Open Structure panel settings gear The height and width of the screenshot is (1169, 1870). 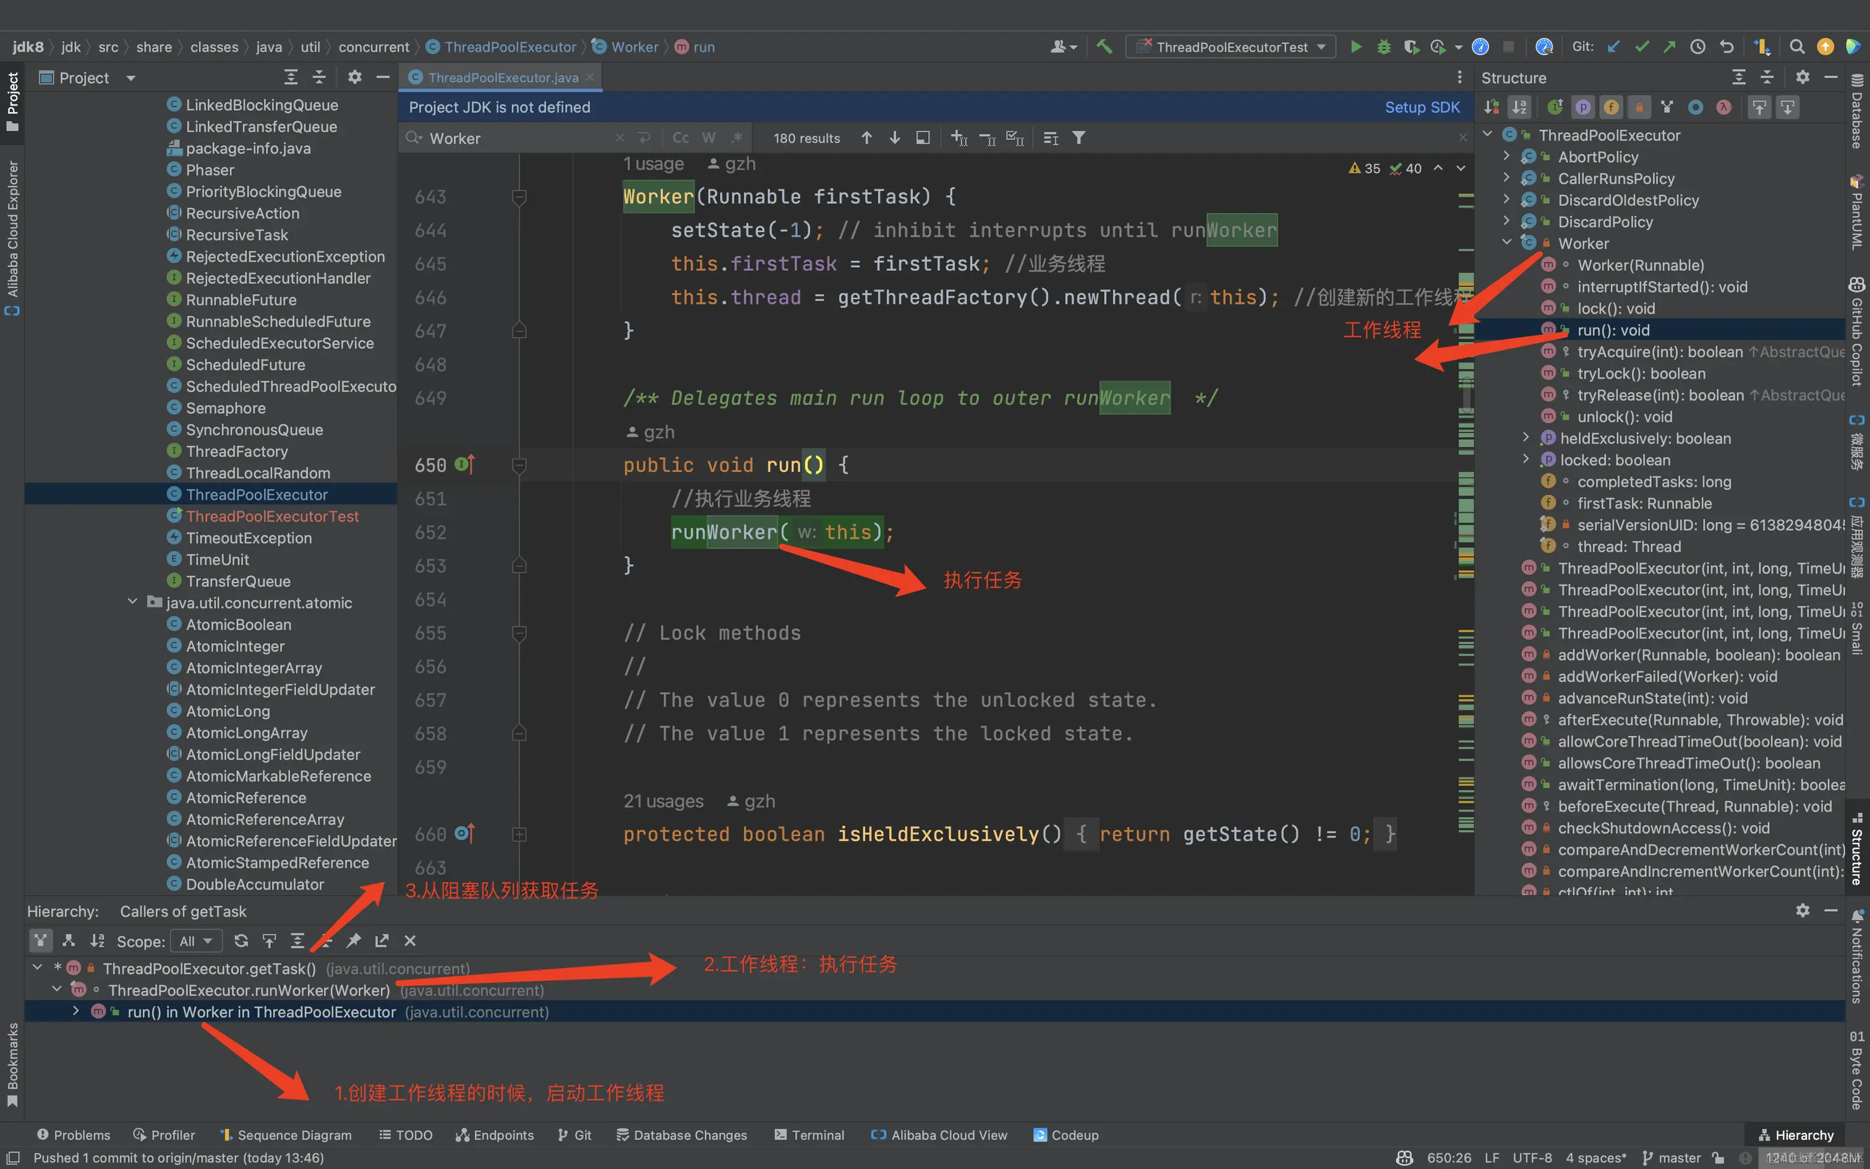(x=1802, y=77)
